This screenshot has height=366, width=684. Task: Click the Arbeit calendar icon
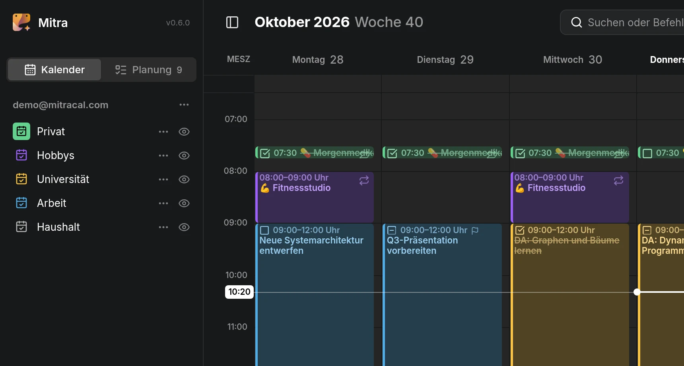coord(21,203)
